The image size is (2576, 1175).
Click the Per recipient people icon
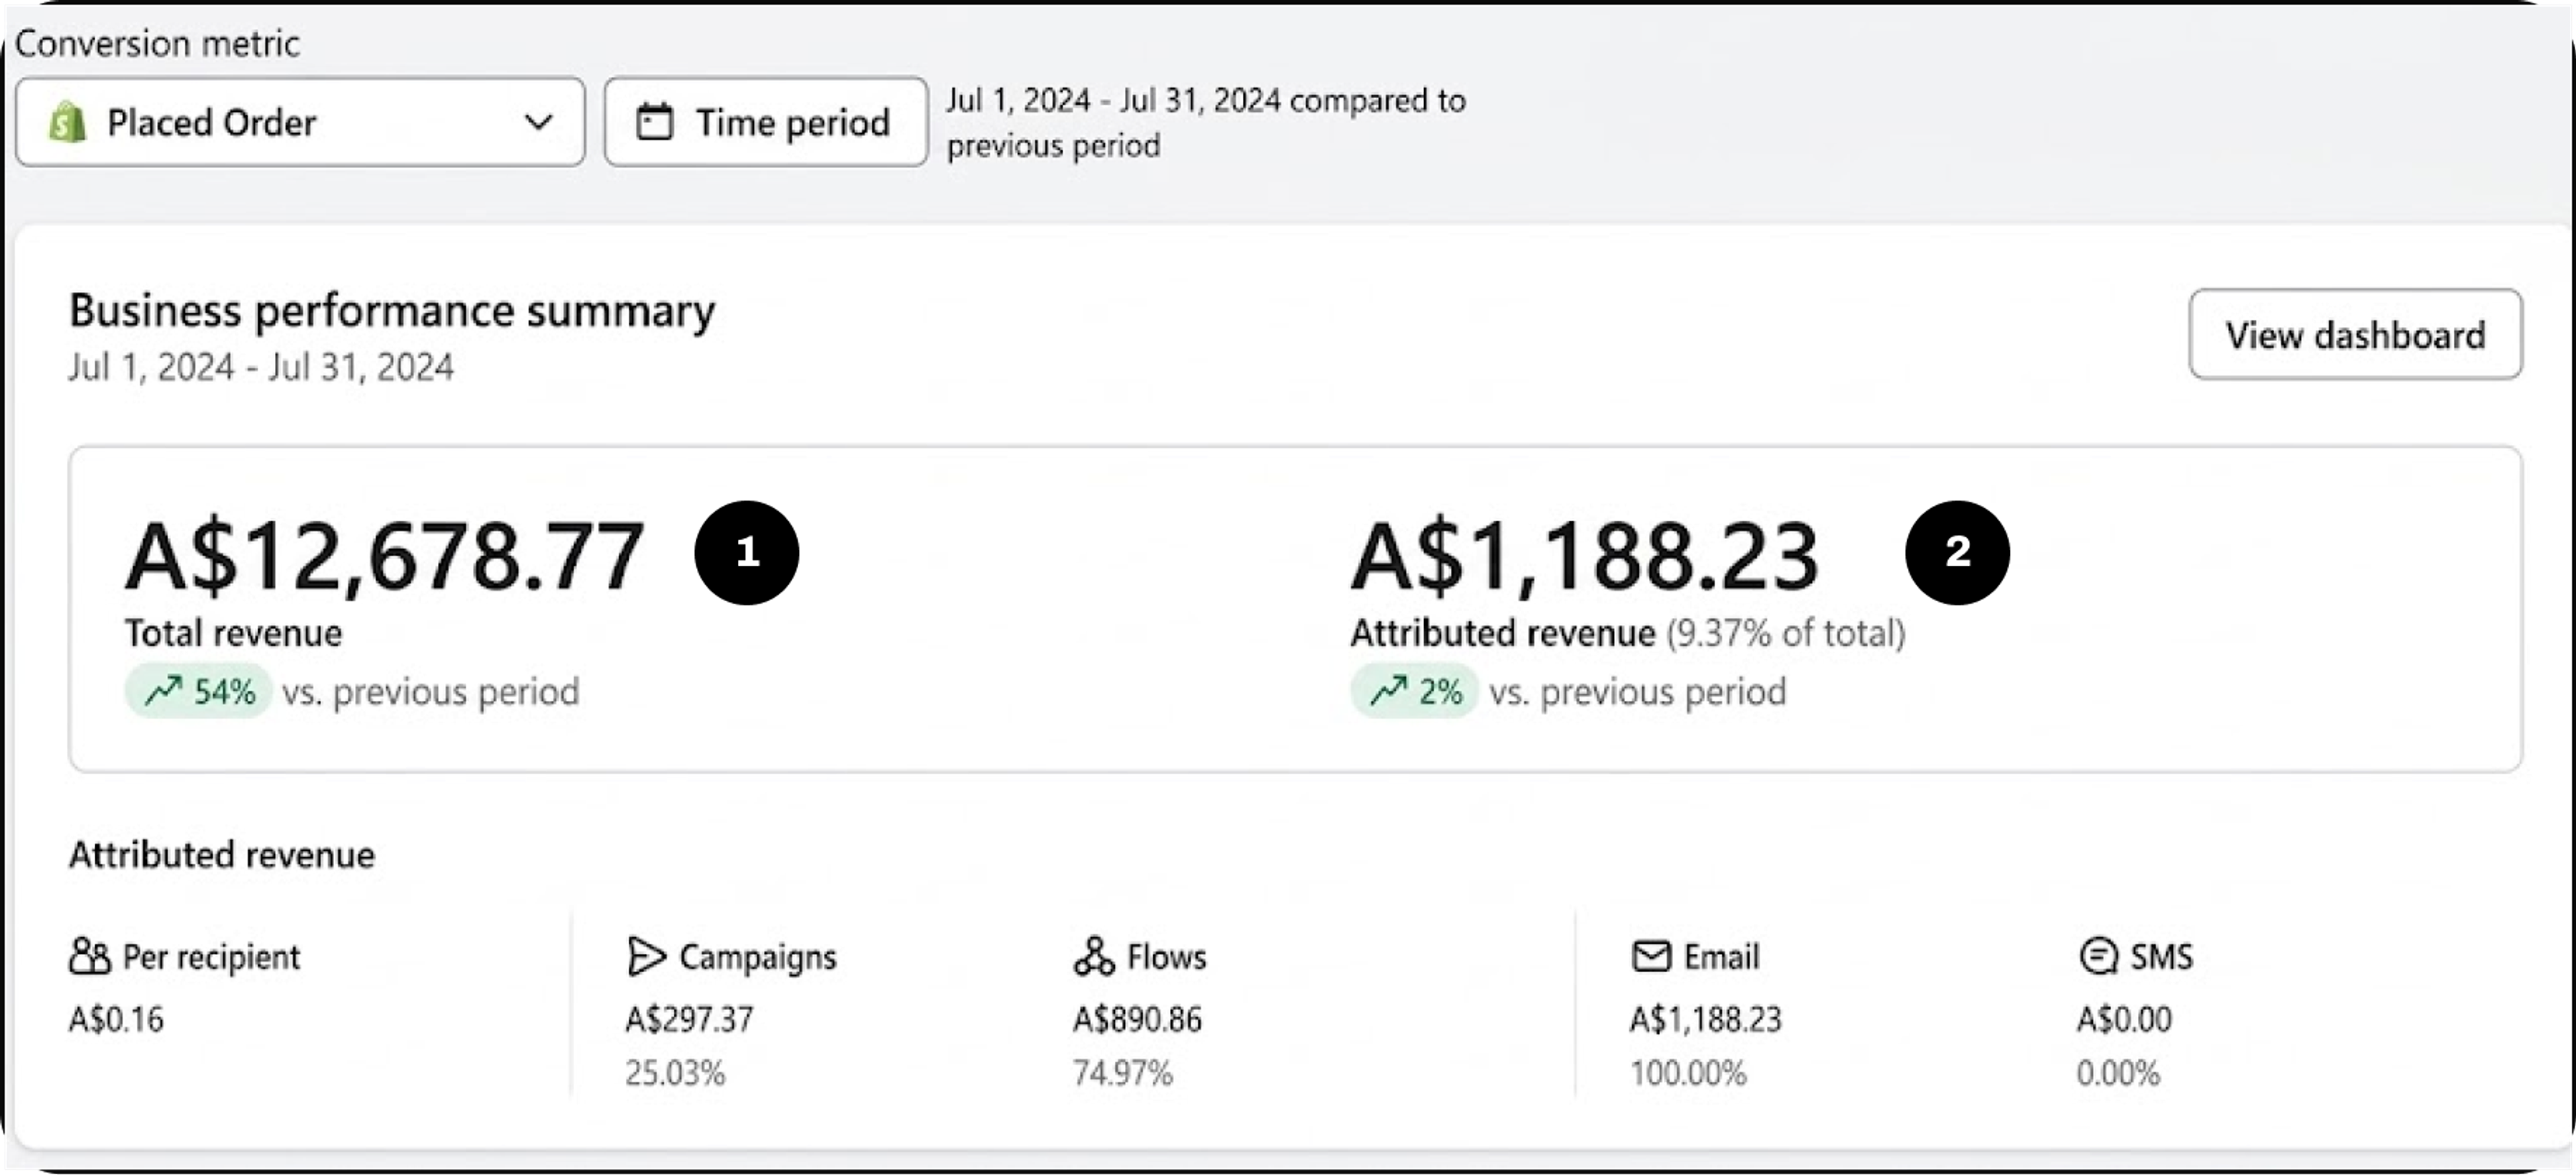[x=89, y=956]
